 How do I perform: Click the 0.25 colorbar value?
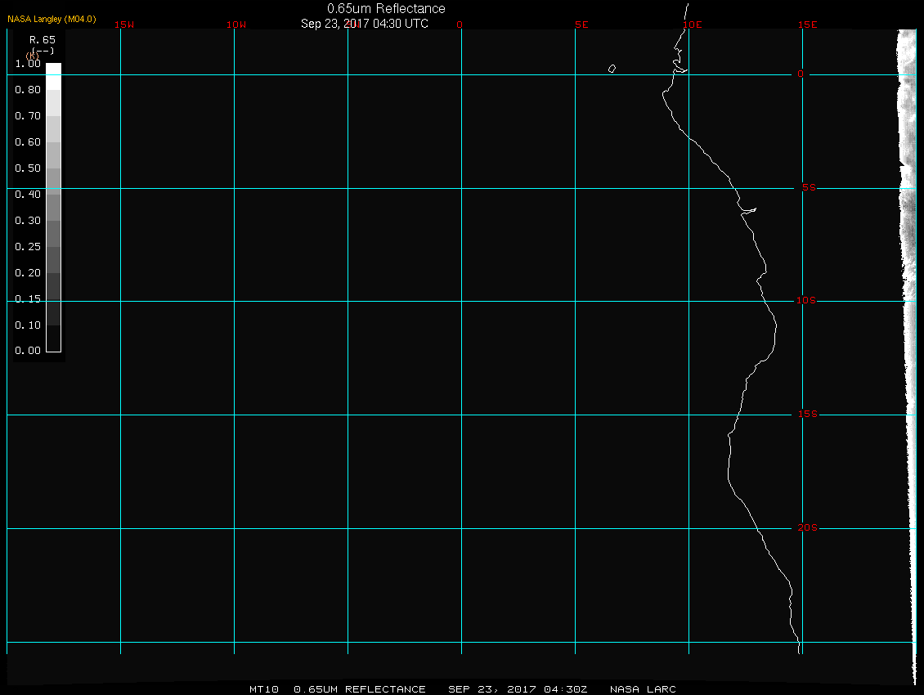[28, 246]
